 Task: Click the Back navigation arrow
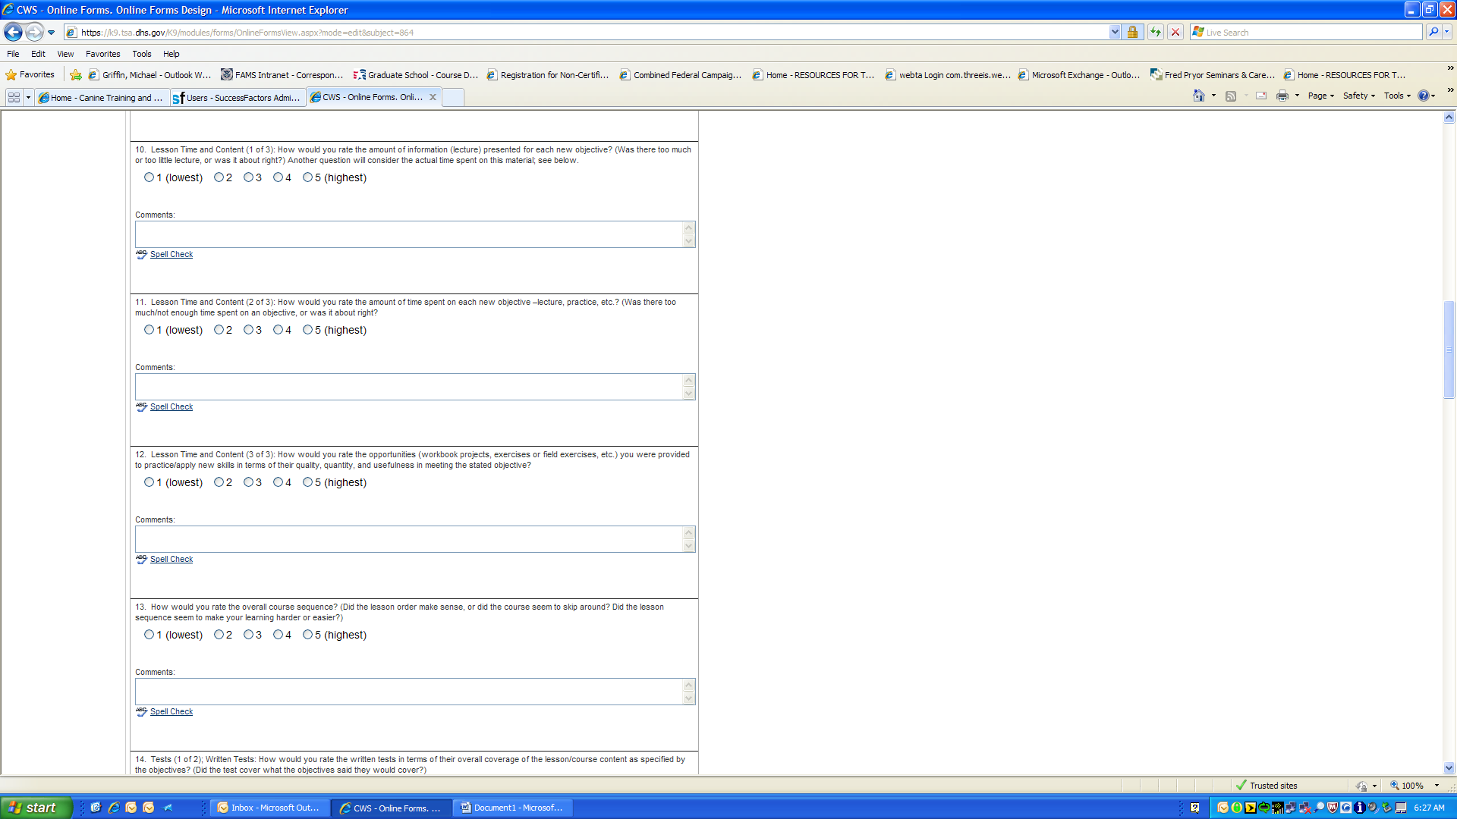point(13,32)
